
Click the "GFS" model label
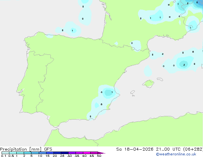tap(48, 149)
